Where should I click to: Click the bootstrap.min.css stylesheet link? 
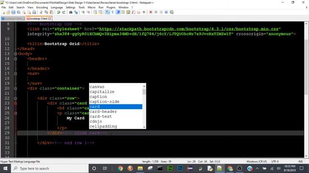pos(189,29)
